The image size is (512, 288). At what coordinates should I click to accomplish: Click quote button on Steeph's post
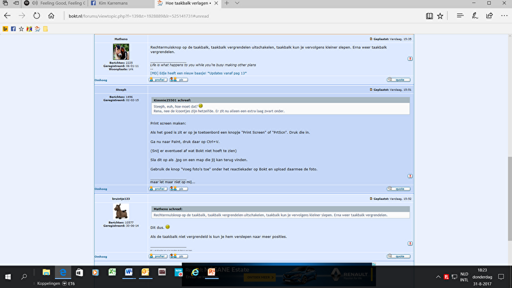[398, 189]
